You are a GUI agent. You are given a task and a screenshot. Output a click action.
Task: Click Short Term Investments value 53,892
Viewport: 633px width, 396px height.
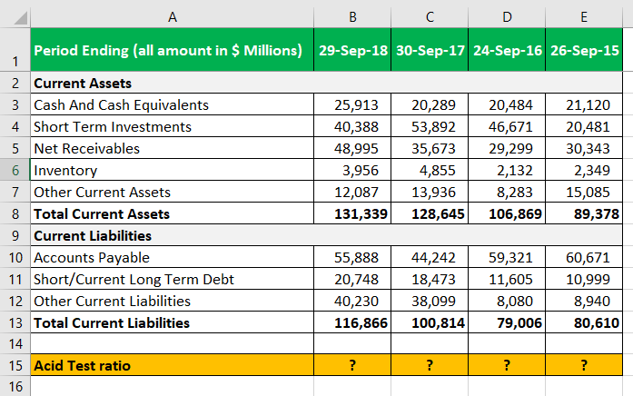430,126
